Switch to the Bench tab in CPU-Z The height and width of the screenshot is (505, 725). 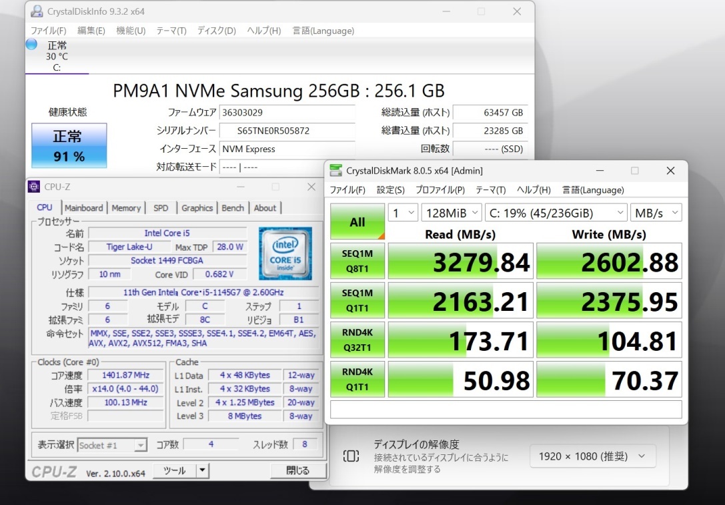(x=233, y=208)
